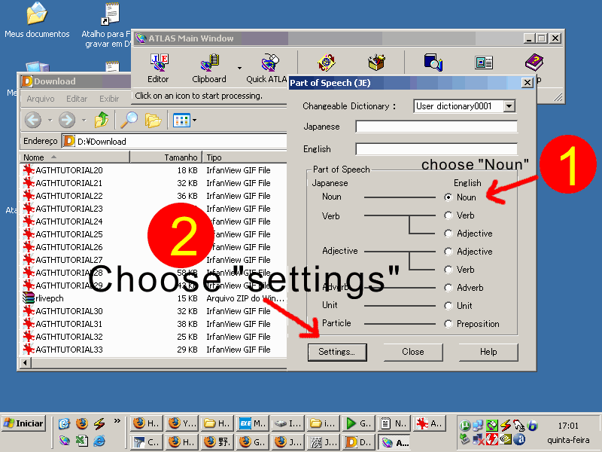Screen dimensions: 602x452
Task: Open Exibir menu in Download window
Action: [109, 99]
